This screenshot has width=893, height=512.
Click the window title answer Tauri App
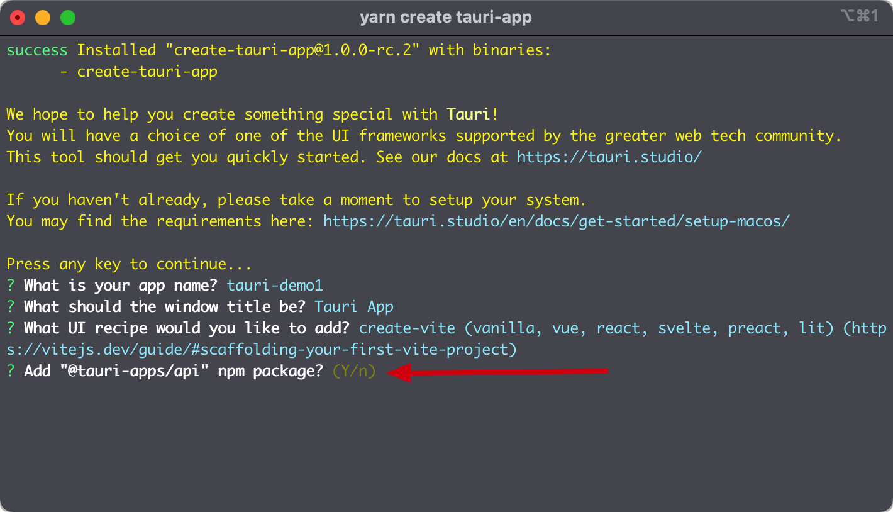pos(354,307)
